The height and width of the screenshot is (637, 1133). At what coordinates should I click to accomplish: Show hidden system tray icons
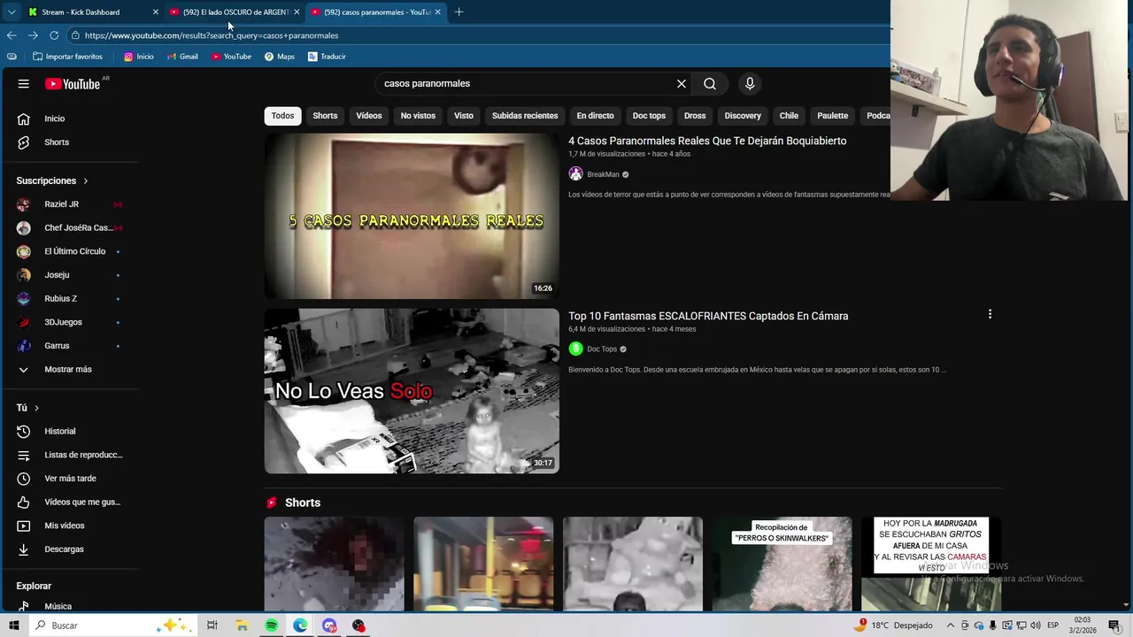[x=951, y=625]
